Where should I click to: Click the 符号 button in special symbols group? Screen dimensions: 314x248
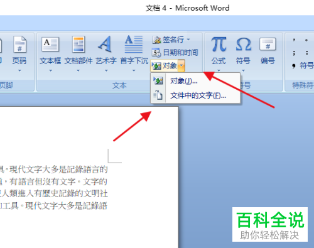point(303,66)
